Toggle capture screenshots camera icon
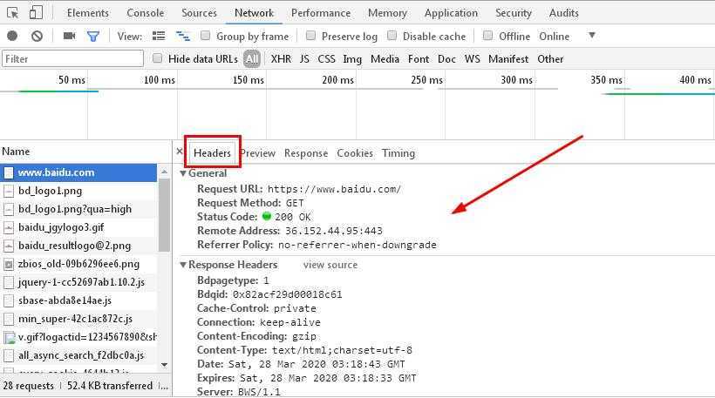This screenshot has width=715, height=398. [x=69, y=36]
